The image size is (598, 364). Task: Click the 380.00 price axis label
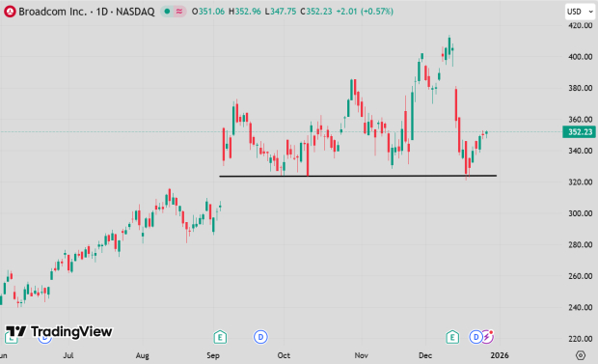(581, 88)
